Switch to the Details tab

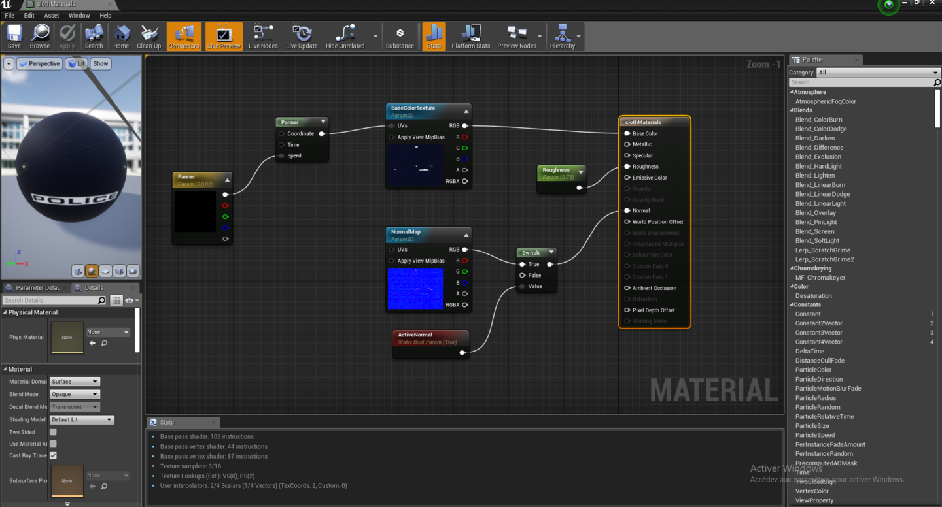click(93, 287)
